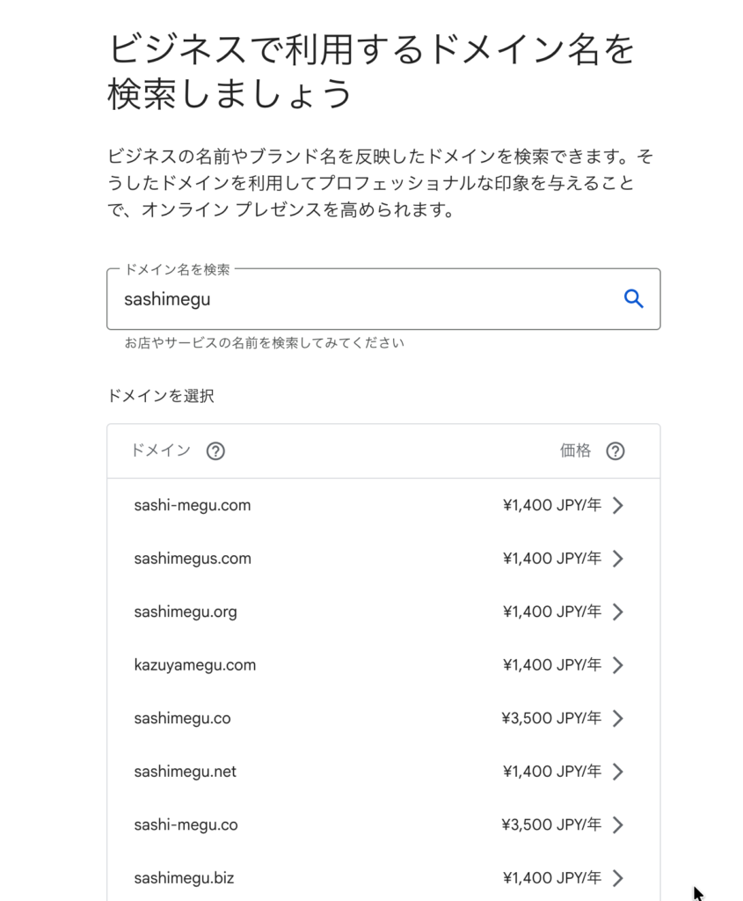Image resolution: width=743 pixels, height=901 pixels.
Task: Select the sashimegu.net domain name
Action: click(x=186, y=772)
